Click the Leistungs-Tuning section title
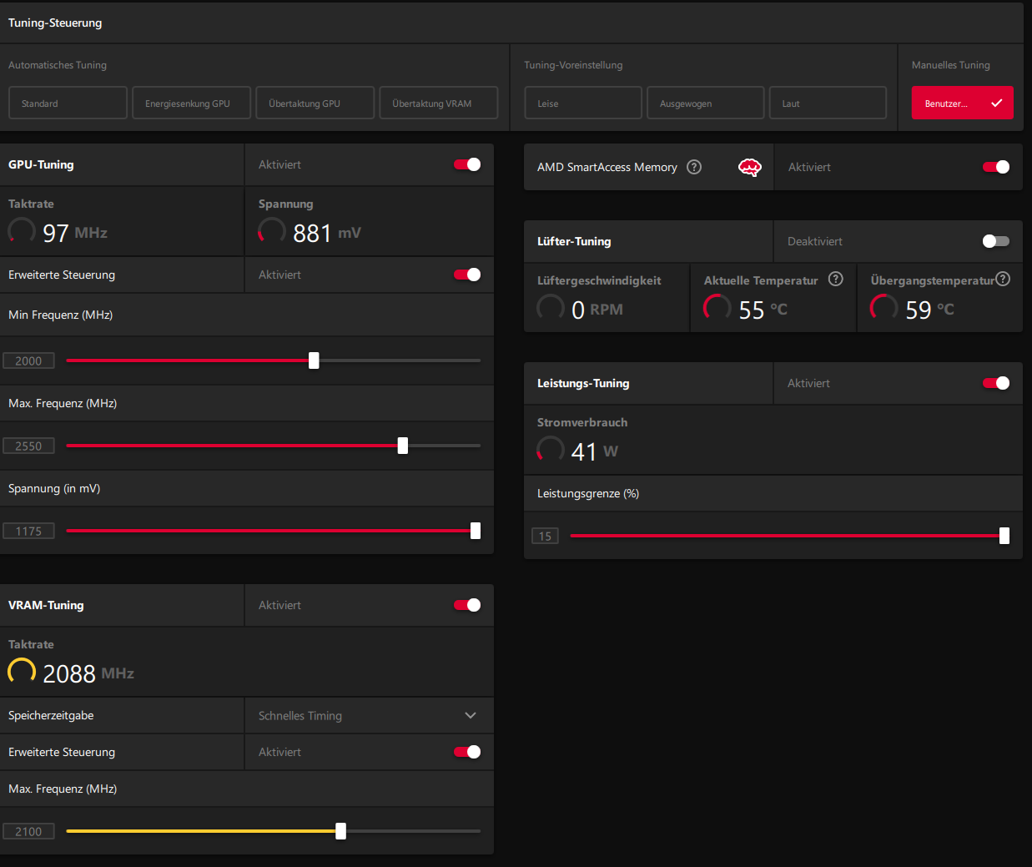The height and width of the screenshot is (867, 1032). (x=583, y=383)
